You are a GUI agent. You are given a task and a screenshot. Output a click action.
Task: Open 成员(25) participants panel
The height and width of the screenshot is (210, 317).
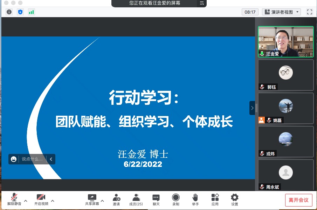click(x=136, y=200)
